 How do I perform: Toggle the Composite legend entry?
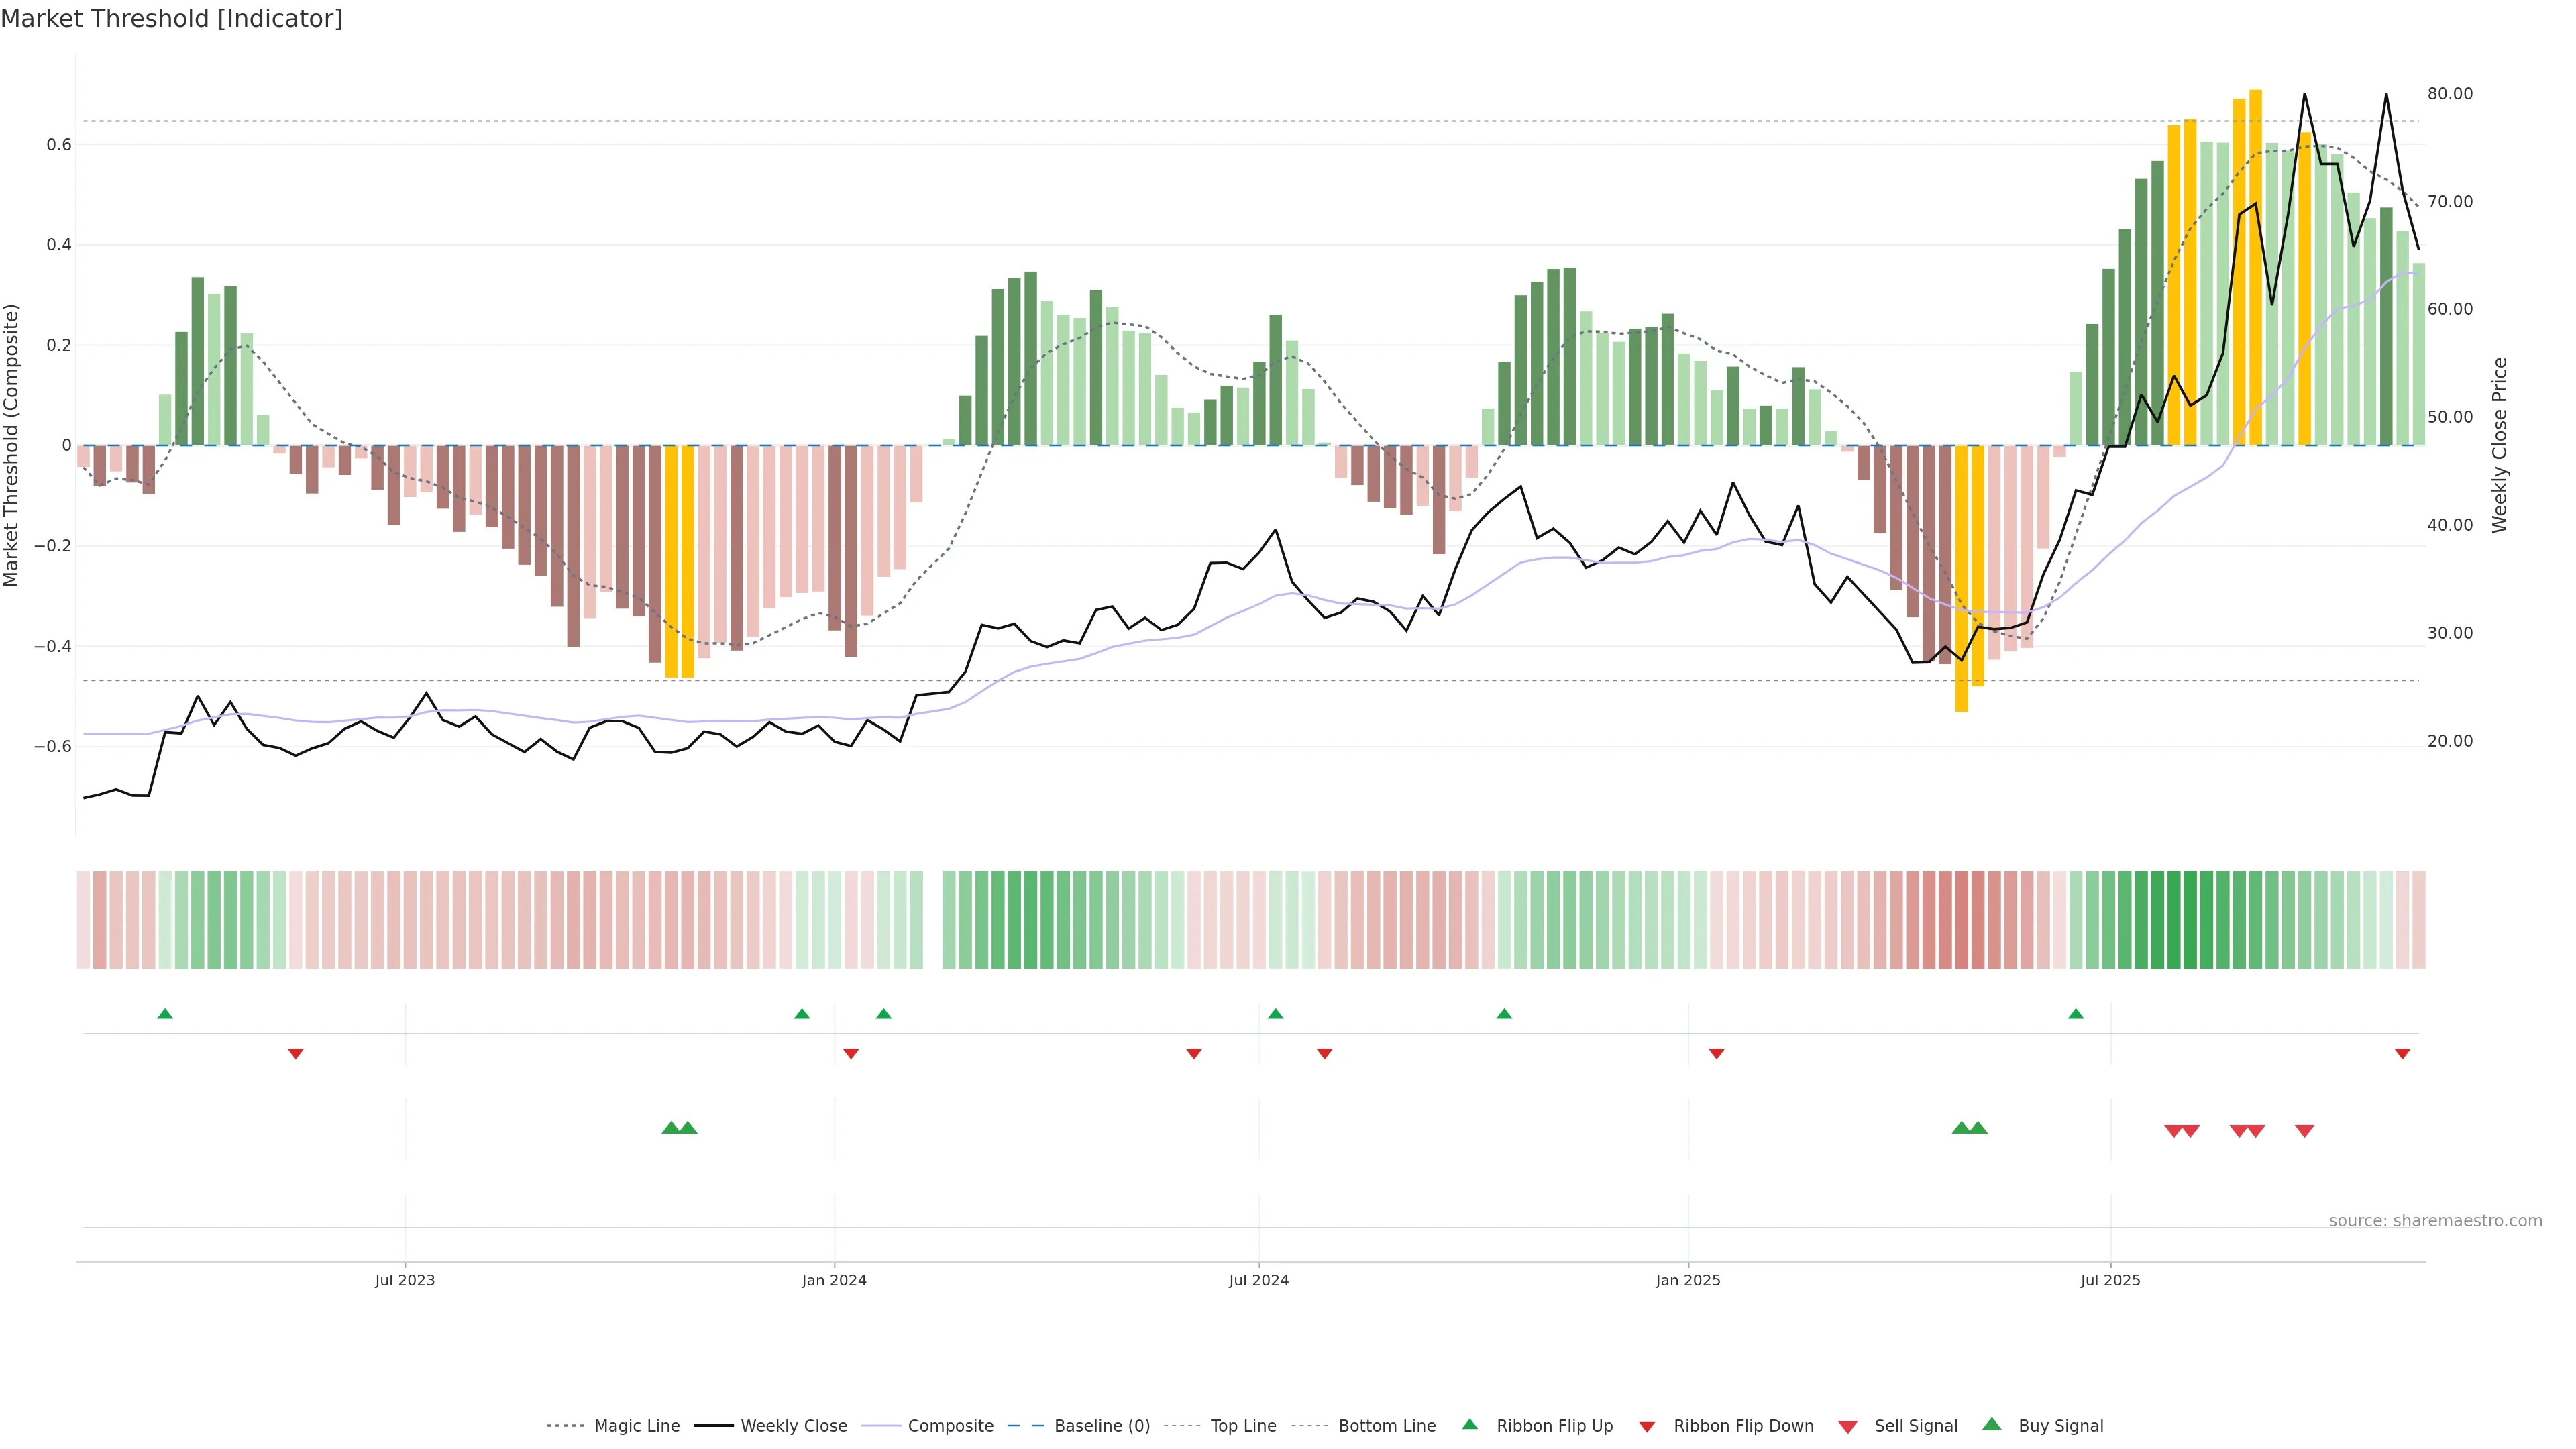click(x=950, y=1426)
